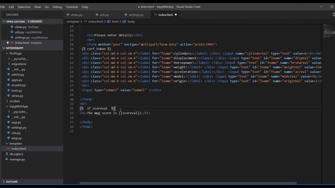Screen dimensions: 335x188
Task: Switch to the urls.py editor tab
Action: click(x=105, y=15)
